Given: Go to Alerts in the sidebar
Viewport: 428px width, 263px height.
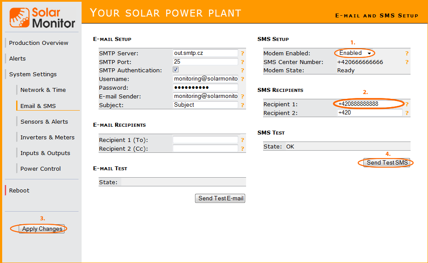Looking at the screenshot, I should click(17, 58).
